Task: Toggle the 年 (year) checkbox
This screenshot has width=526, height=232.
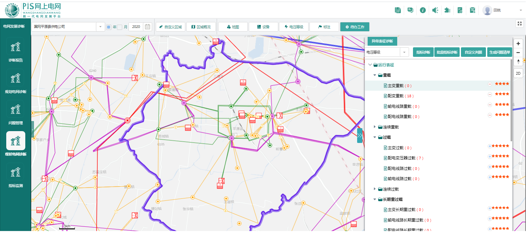Action: pos(109,27)
